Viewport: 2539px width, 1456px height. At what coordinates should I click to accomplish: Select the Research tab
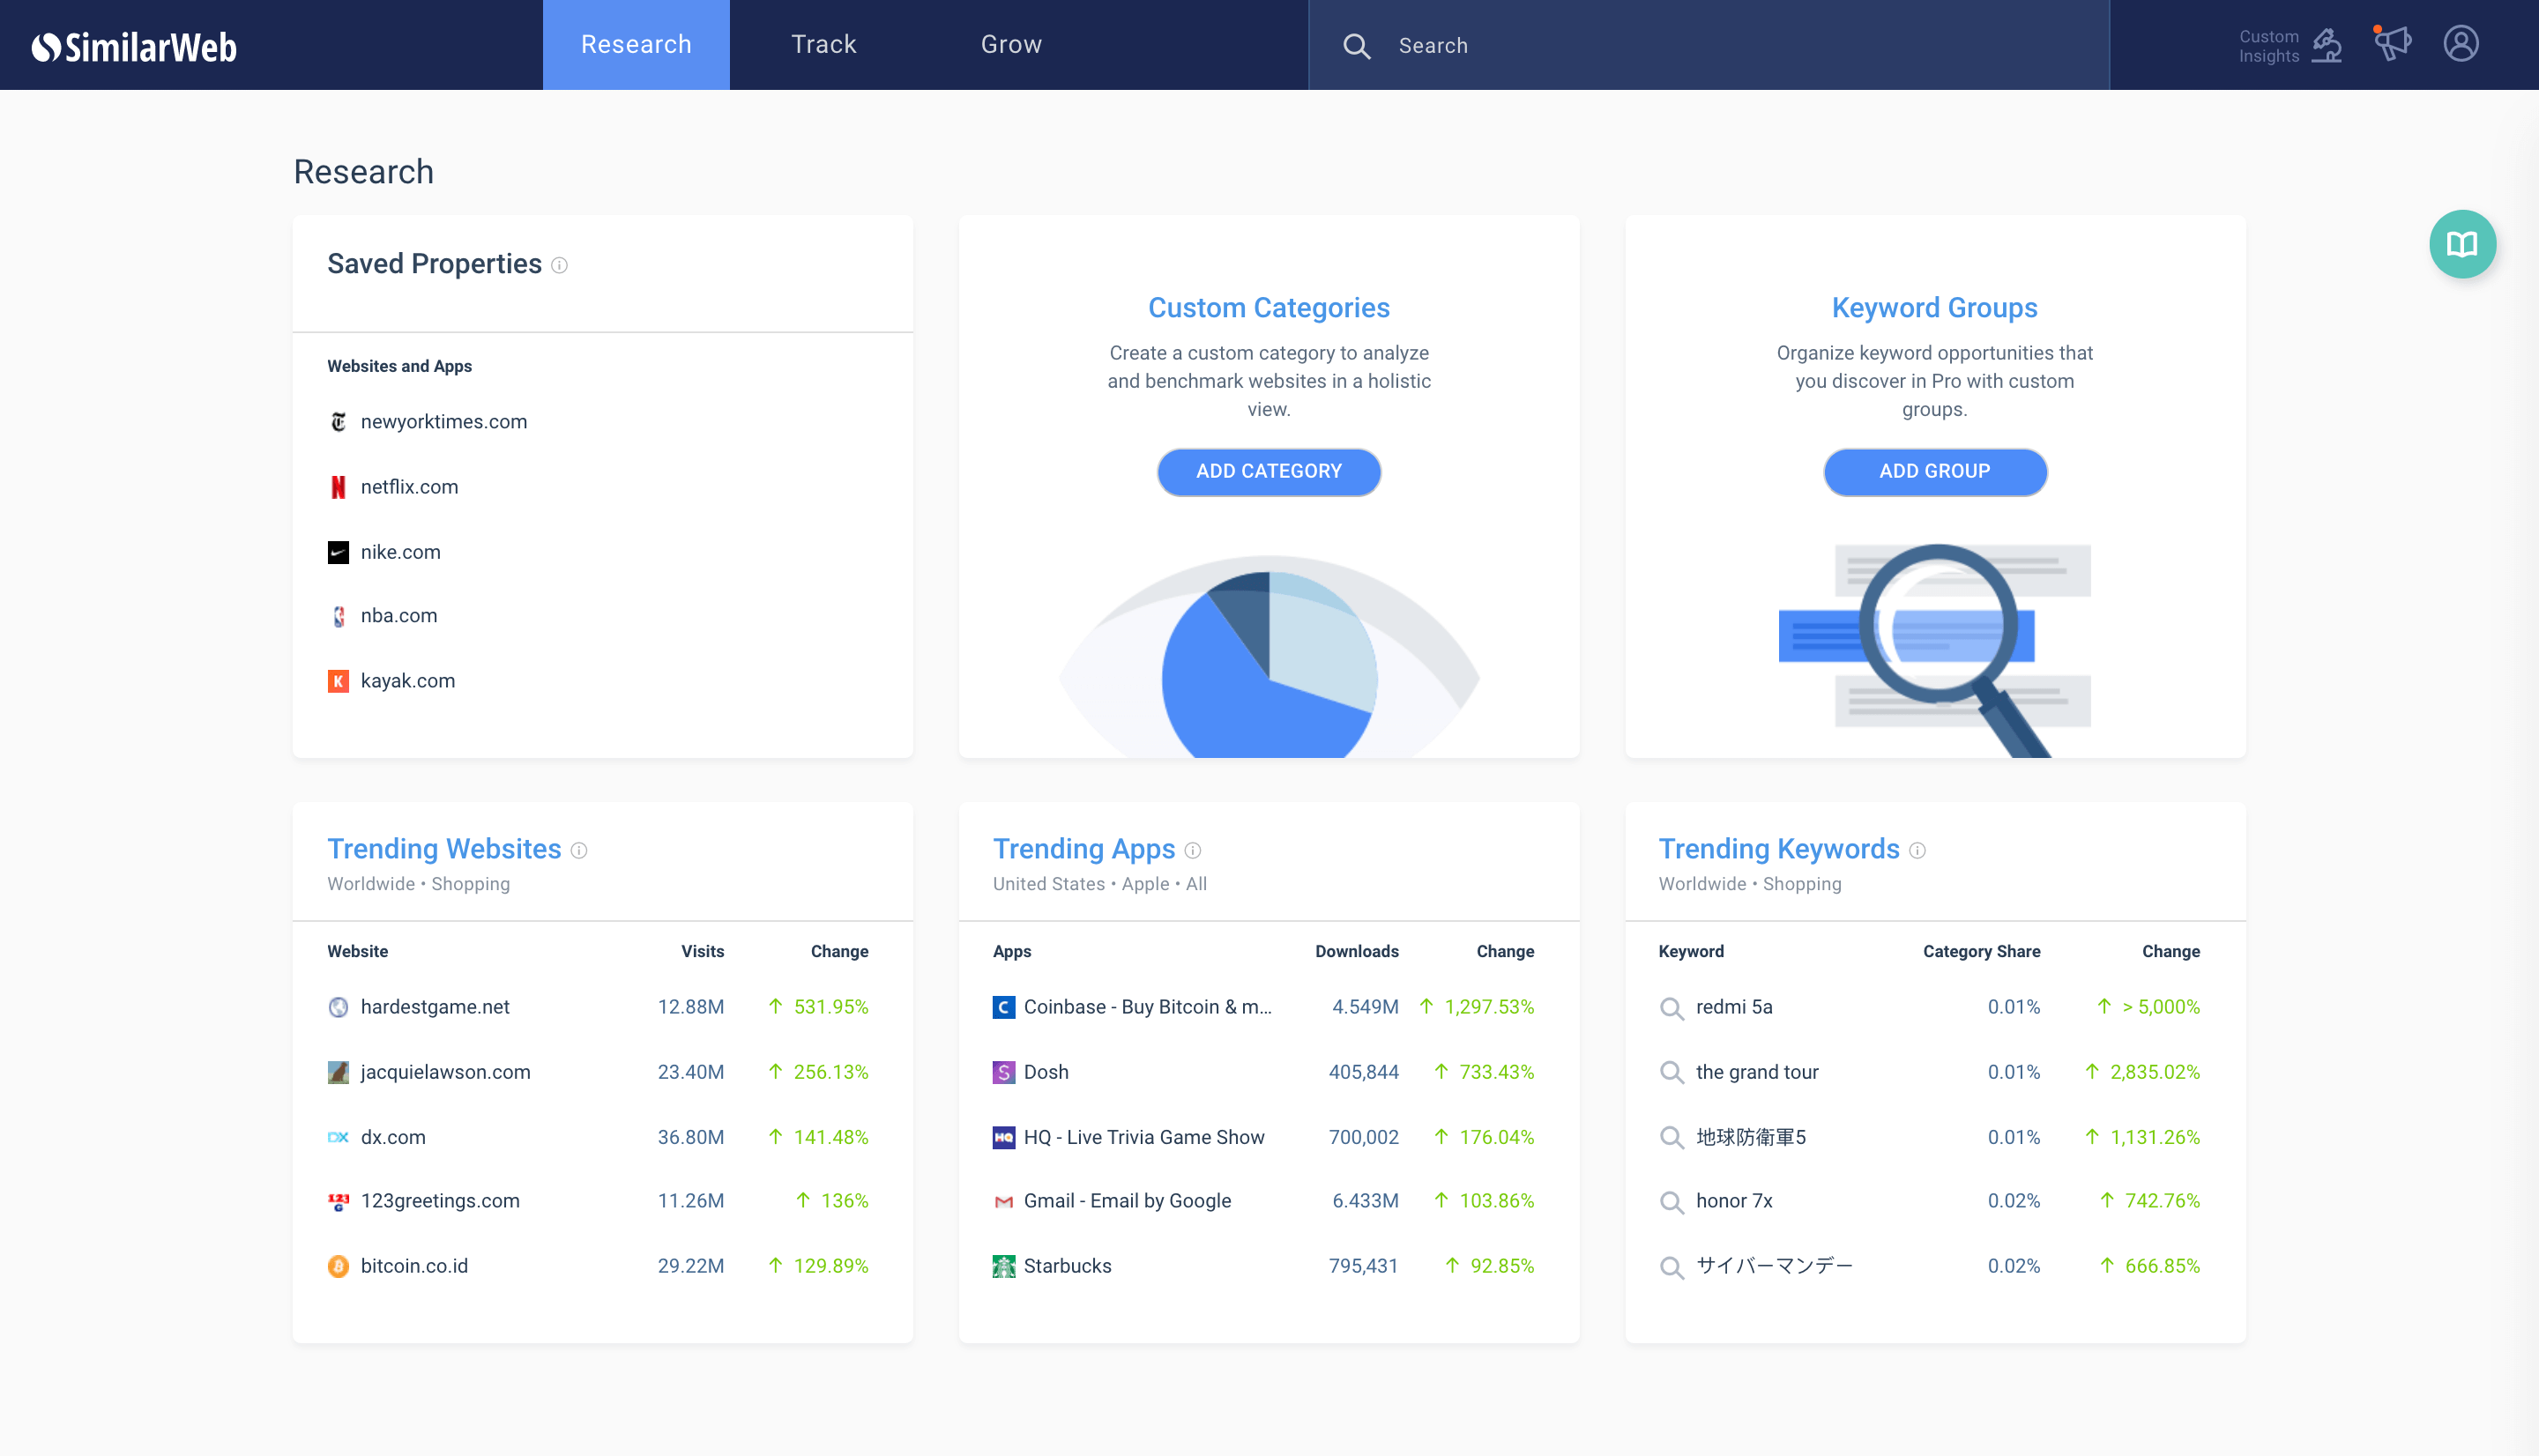point(636,45)
